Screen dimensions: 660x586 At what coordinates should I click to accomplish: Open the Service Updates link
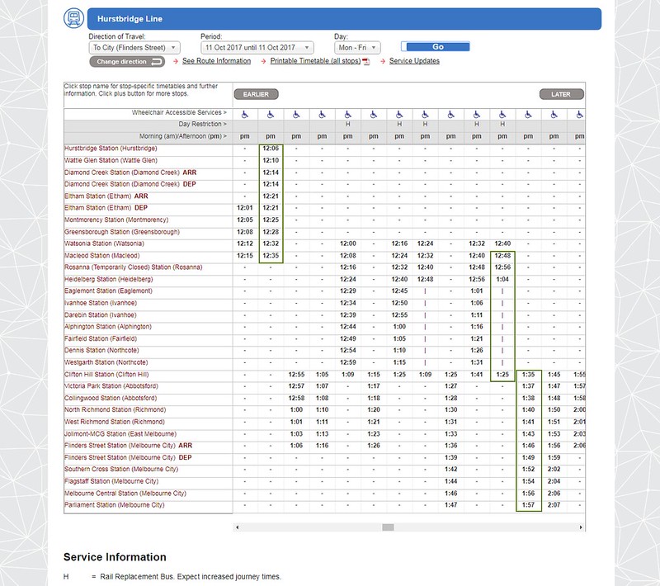click(x=414, y=61)
